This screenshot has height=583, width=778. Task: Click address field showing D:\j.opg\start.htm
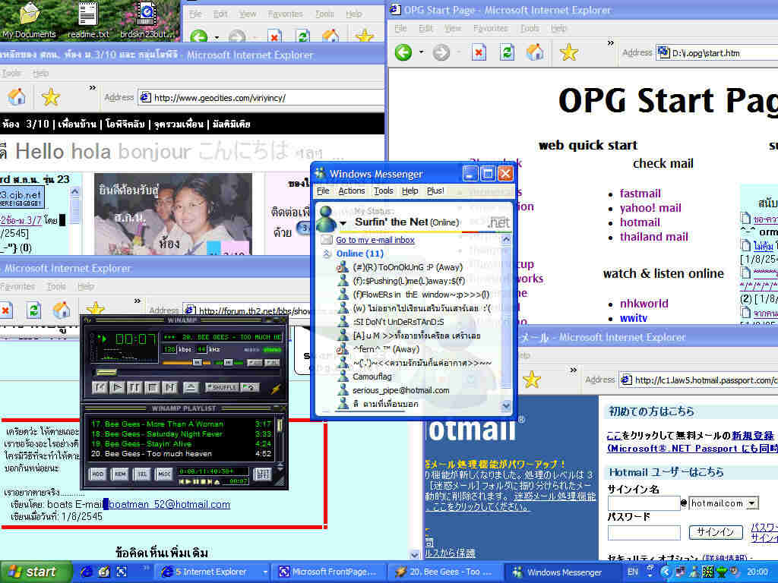click(717, 52)
